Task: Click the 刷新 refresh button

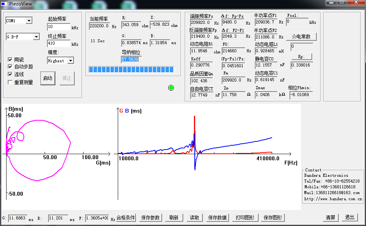Action: coord(174,218)
